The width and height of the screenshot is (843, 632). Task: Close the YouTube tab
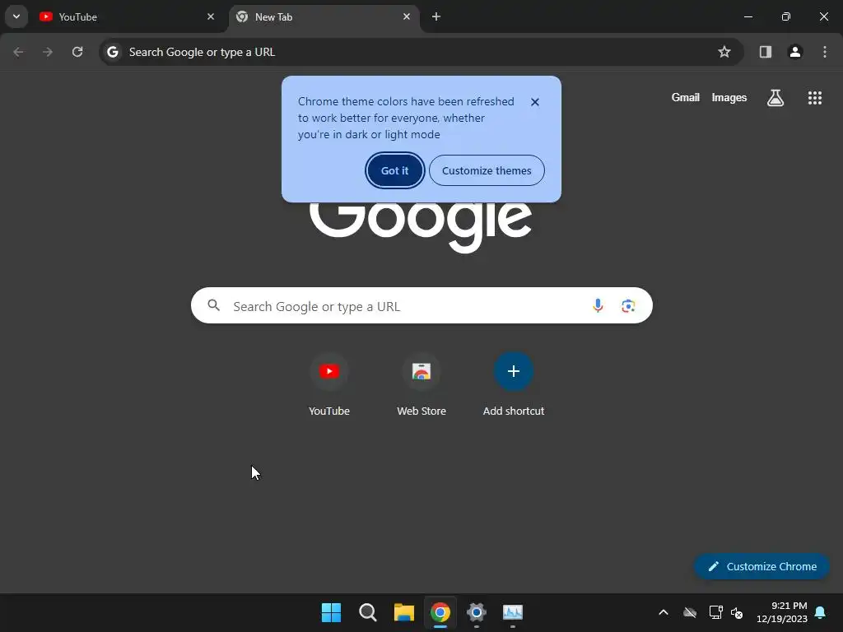211,16
